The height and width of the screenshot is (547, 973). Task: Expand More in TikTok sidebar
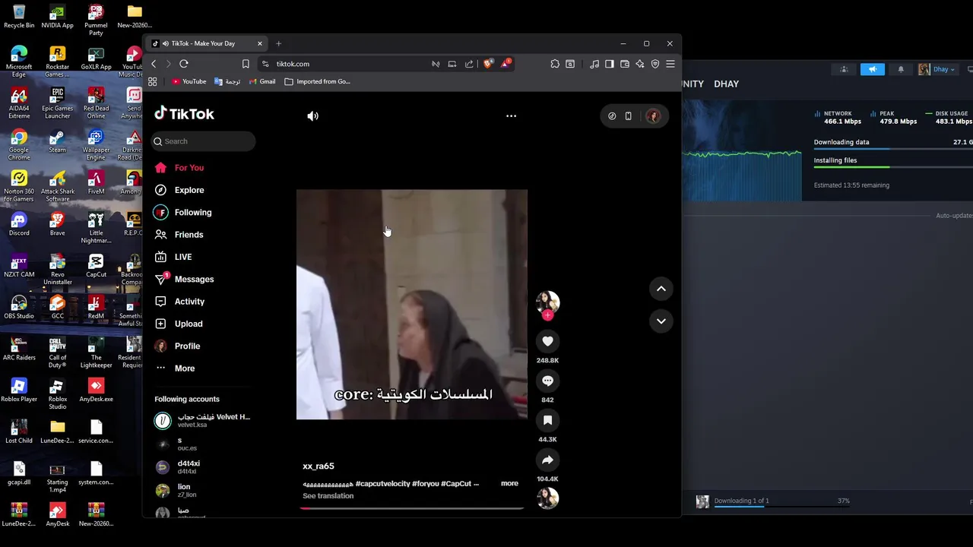[x=176, y=368]
